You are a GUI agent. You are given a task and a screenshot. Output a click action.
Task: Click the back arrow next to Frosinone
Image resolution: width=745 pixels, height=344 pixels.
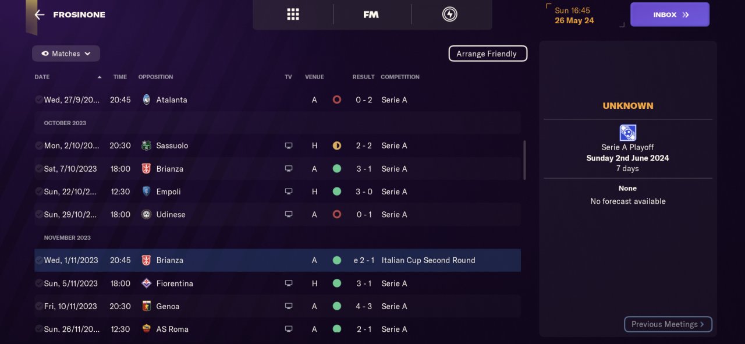pyautogui.click(x=40, y=15)
